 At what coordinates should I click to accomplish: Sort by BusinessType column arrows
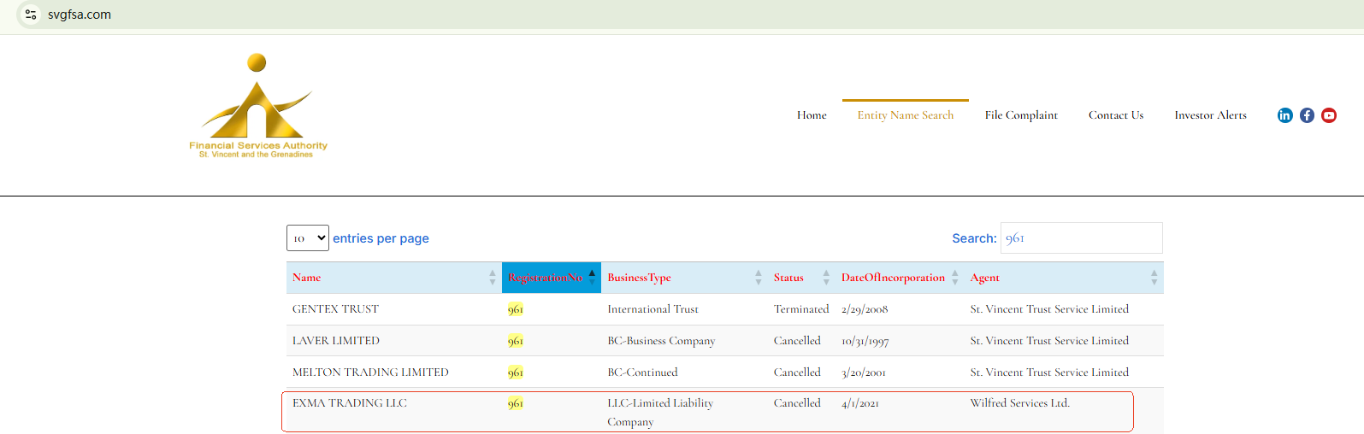[758, 278]
